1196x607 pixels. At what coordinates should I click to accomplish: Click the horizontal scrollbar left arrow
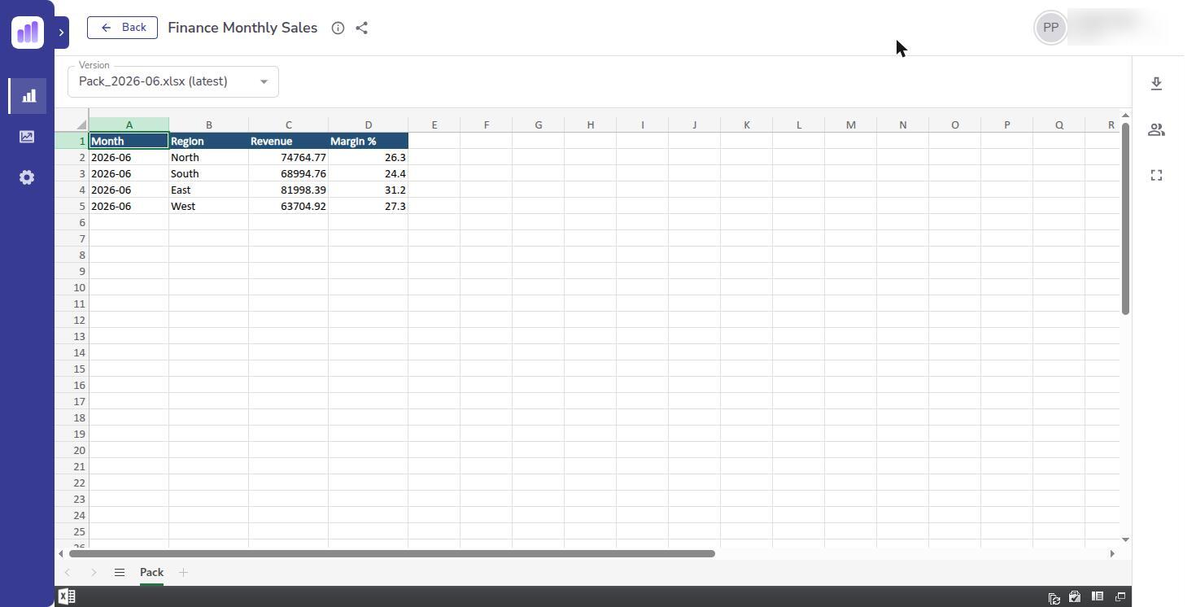coord(61,553)
